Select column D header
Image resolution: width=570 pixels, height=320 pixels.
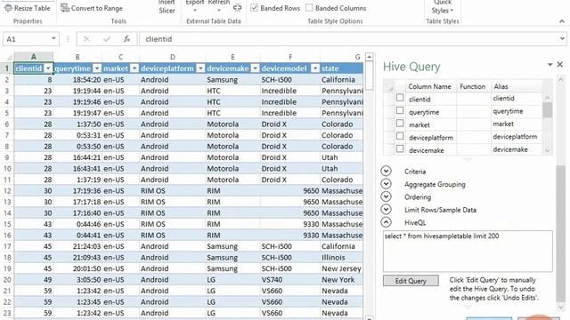[172, 57]
